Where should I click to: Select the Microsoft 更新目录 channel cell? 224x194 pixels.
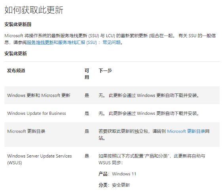click(26, 131)
